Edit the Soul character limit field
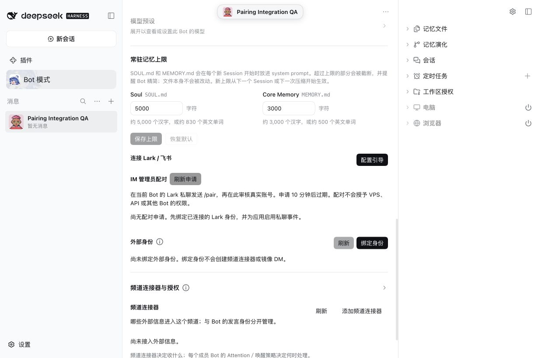The image size is (538, 358). [x=157, y=108]
